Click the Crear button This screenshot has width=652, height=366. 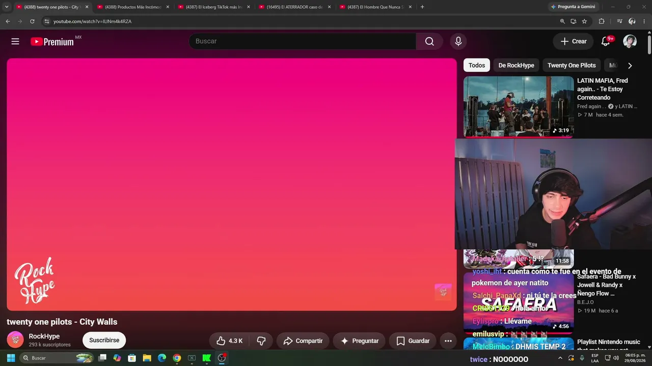(574, 42)
